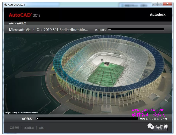Click the 'Microsoft Visual C++ 2010 SP1 Redistributable...' text
This screenshot has width=176, height=135.
48,30
